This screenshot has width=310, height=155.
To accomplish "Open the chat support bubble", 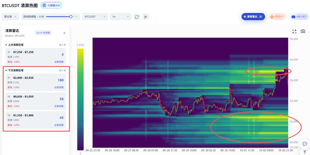I will click(305, 144).
